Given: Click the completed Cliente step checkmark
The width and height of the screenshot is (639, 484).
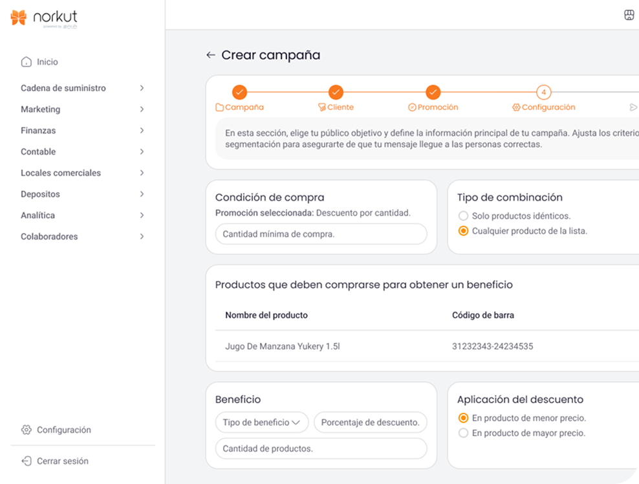Looking at the screenshot, I should pyautogui.click(x=336, y=92).
